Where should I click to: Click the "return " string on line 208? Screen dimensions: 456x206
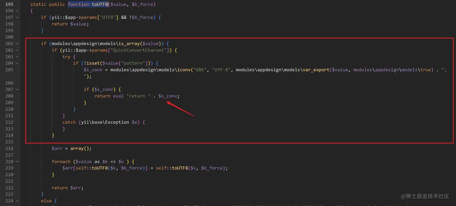tap(138, 96)
